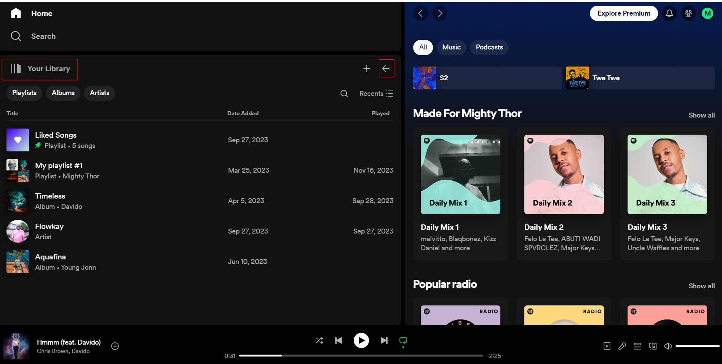Open Search using the magnifier icon
Viewport: 722px width, 364px height.
(16, 36)
